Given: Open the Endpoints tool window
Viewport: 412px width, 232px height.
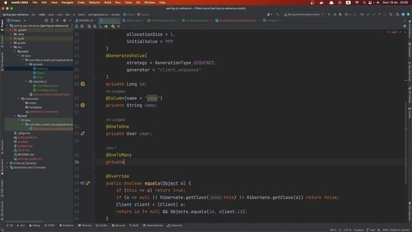Looking at the screenshot, I should 174,226.
